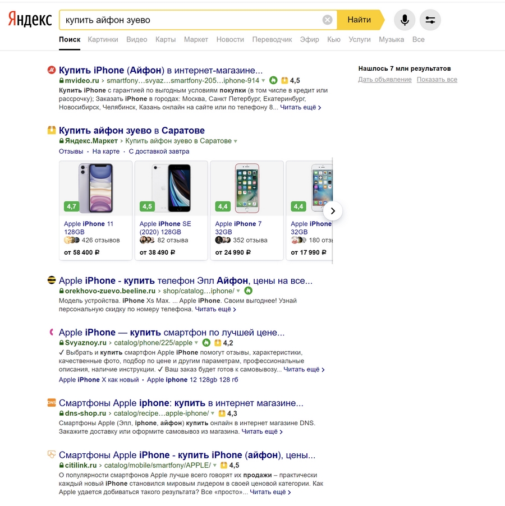The height and width of the screenshot is (506, 505).
Task: Click the market rating 4,3 icon for dns-shop.ru
Action: 222,413
